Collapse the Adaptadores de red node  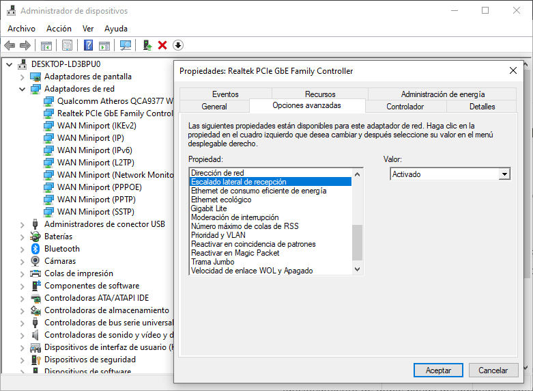pos(23,89)
